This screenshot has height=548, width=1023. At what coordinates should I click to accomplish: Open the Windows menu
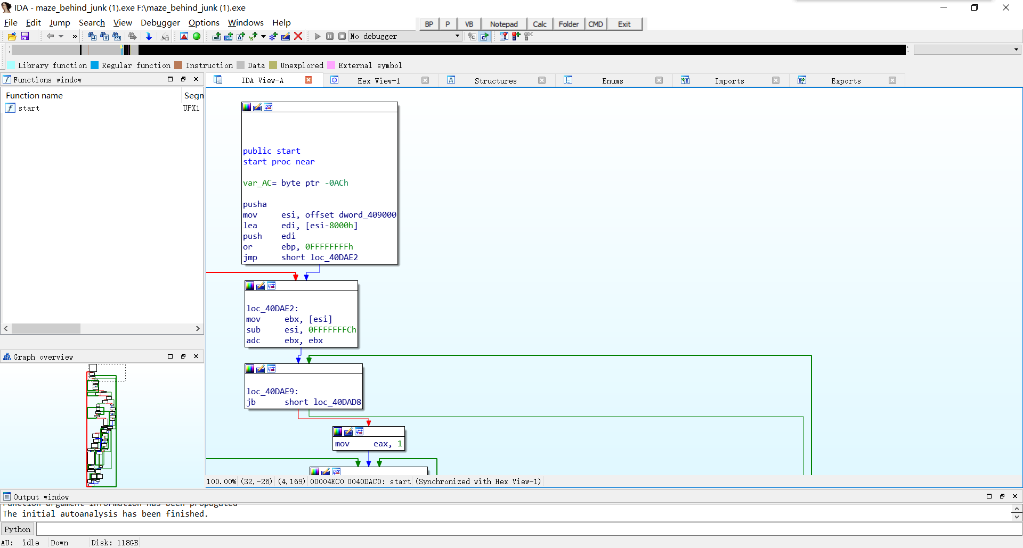pyautogui.click(x=246, y=22)
